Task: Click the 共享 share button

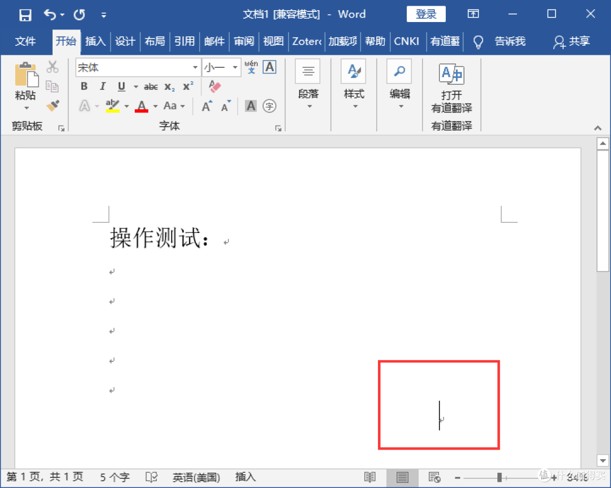Action: [571, 41]
